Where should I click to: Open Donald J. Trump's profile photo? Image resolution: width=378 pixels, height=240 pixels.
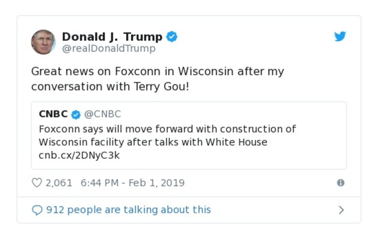[x=43, y=42]
